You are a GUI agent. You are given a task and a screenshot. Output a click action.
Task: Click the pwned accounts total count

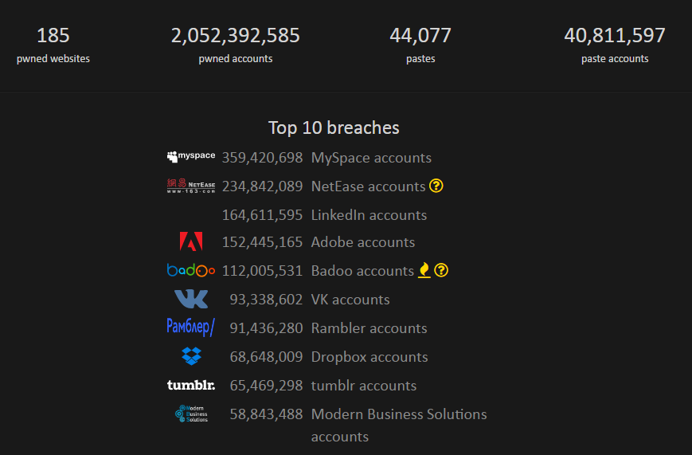236,36
